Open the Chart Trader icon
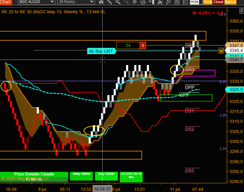Screen dimensions: 244x192 tap(151, 2)
